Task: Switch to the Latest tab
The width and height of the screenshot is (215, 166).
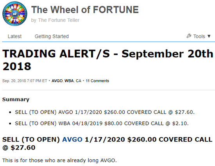Action: 14,36
